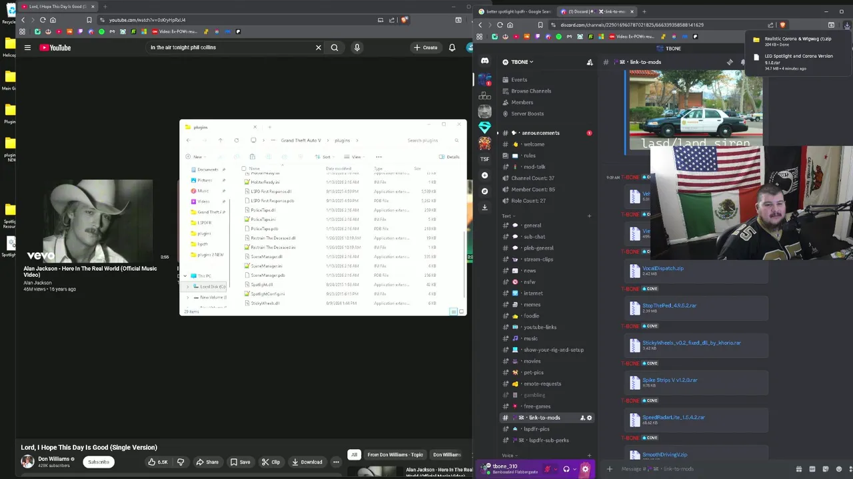Open Discord Discover compass icon

click(x=484, y=191)
